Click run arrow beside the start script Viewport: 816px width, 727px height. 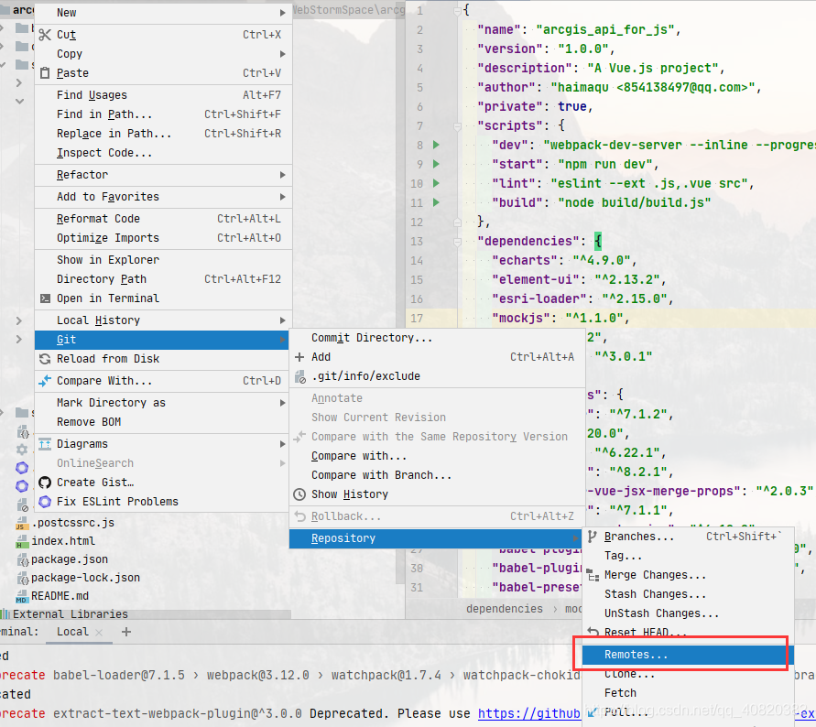tap(436, 164)
